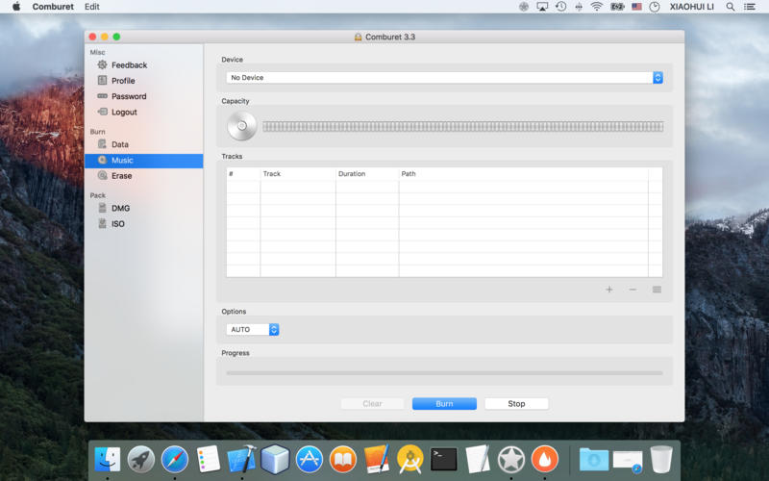Click the ISO file icon
Image resolution: width=769 pixels, height=481 pixels.
point(102,223)
